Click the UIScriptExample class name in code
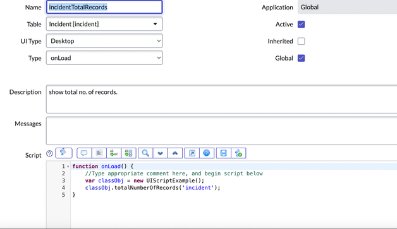Image resolution: width=397 pixels, height=229 pixels. pos(171,180)
